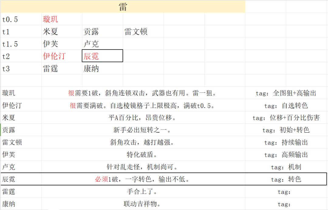Click the cell tag: 机制

(286, 167)
